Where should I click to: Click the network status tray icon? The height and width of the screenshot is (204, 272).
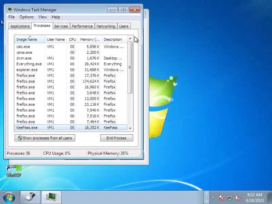coord(230,198)
